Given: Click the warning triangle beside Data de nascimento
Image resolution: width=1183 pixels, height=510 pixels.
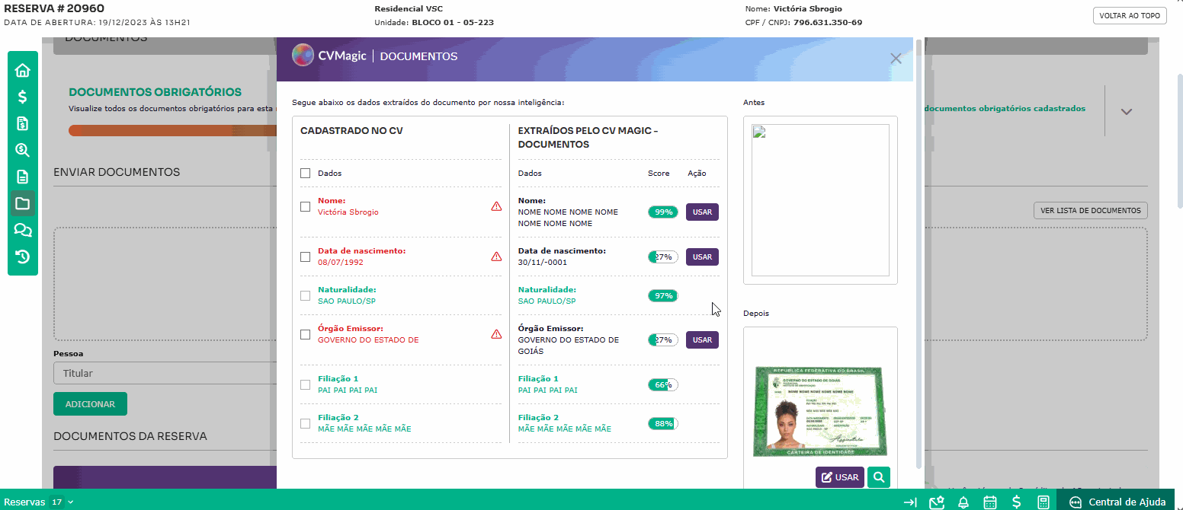Looking at the screenshot, I should click(x=496, y=257).
